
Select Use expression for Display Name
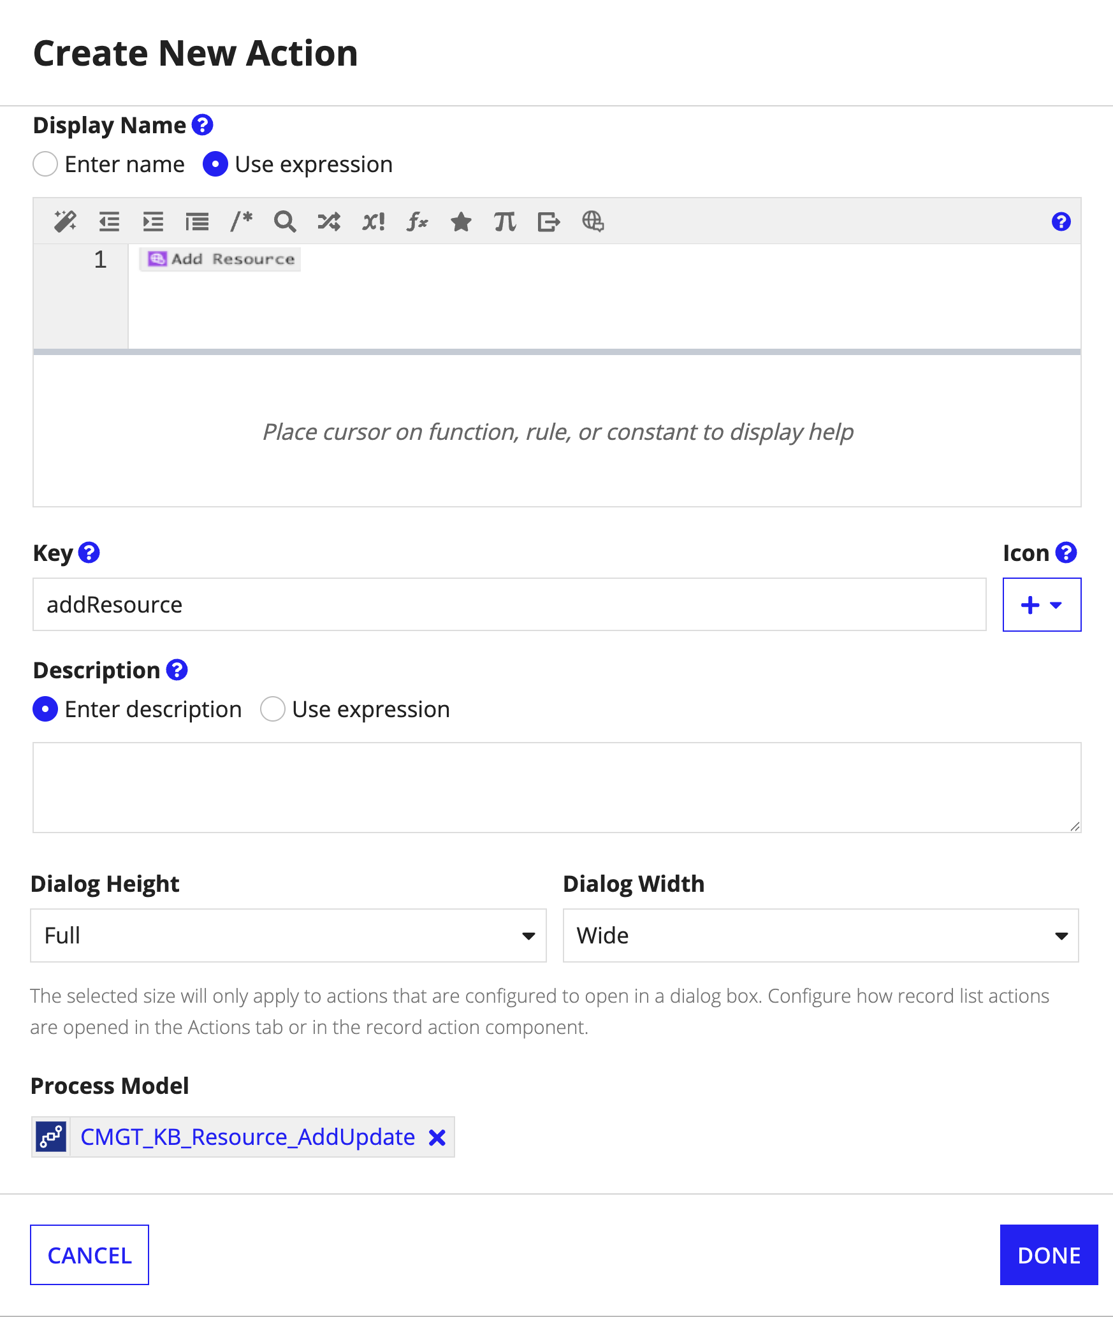pos(215,164)
